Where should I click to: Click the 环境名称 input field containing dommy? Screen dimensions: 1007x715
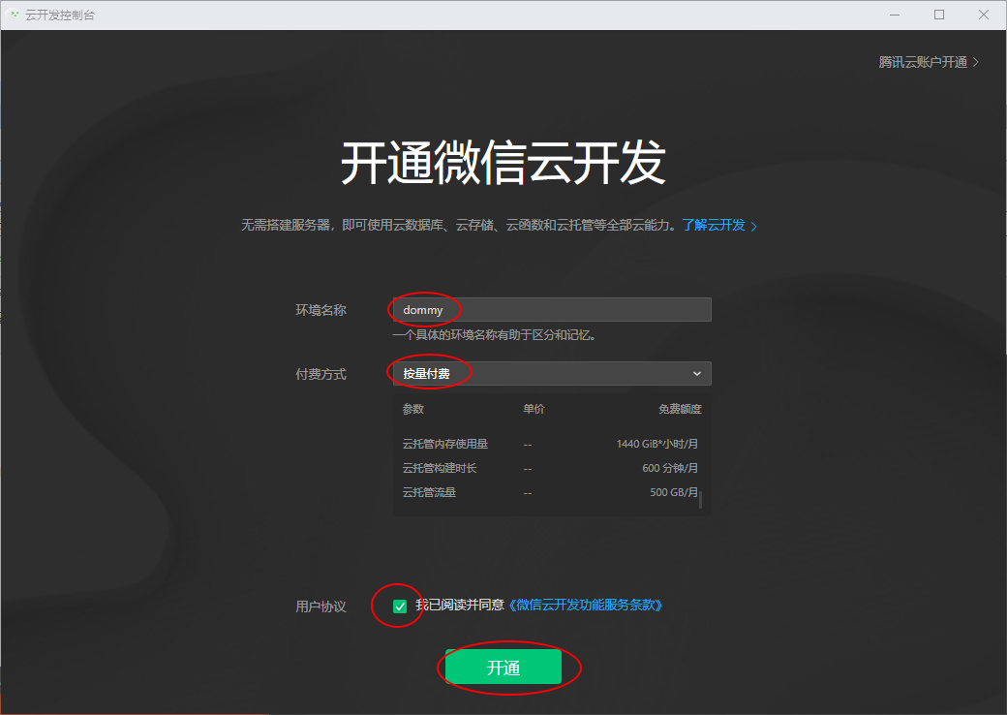click(x=552, y=310)
